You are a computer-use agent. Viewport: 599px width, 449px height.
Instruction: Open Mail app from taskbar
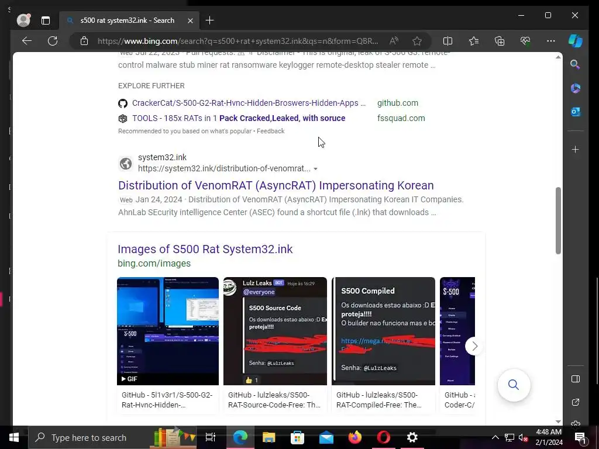(x=326, y=437)
